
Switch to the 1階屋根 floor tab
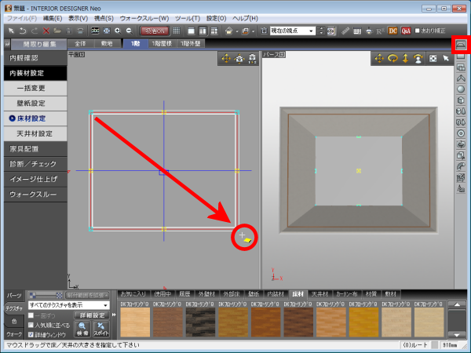tap(164, 44)
